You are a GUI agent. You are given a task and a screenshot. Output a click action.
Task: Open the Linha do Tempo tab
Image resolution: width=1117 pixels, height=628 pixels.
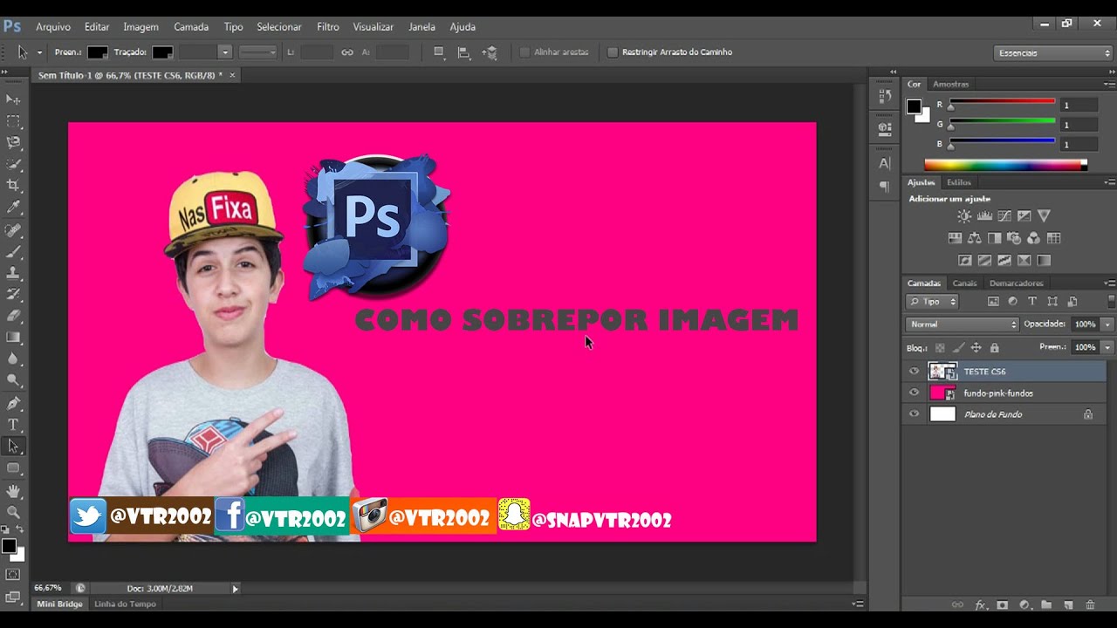tap(125, 604)
